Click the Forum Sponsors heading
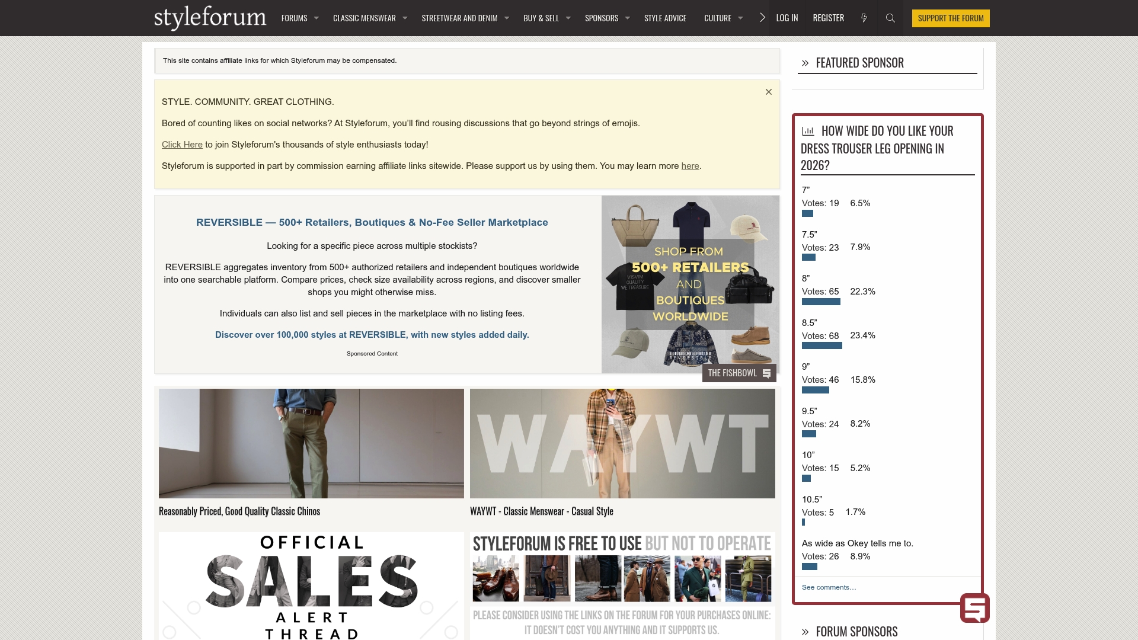Viewport: 1138px width, 640px height. (856, 632)
